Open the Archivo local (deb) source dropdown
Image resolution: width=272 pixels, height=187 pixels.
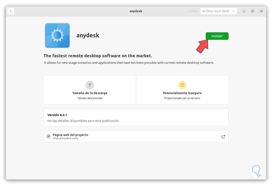[x=219, y=11]
